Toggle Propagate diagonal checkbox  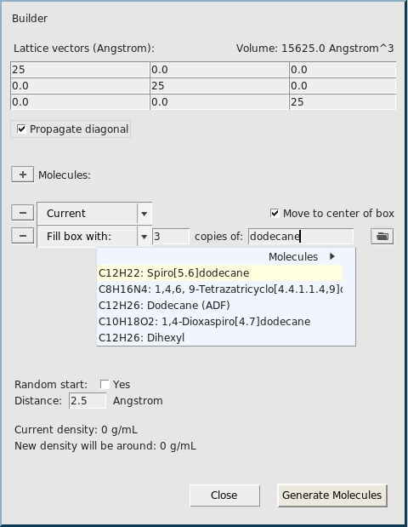click(21, 129)
